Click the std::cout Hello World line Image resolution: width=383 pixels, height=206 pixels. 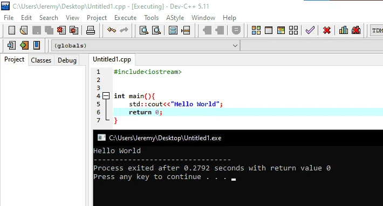coord(176,104)
